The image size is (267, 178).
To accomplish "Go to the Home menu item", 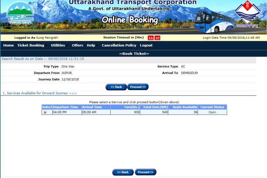I will pyautogui.click(x=9, y=45).
